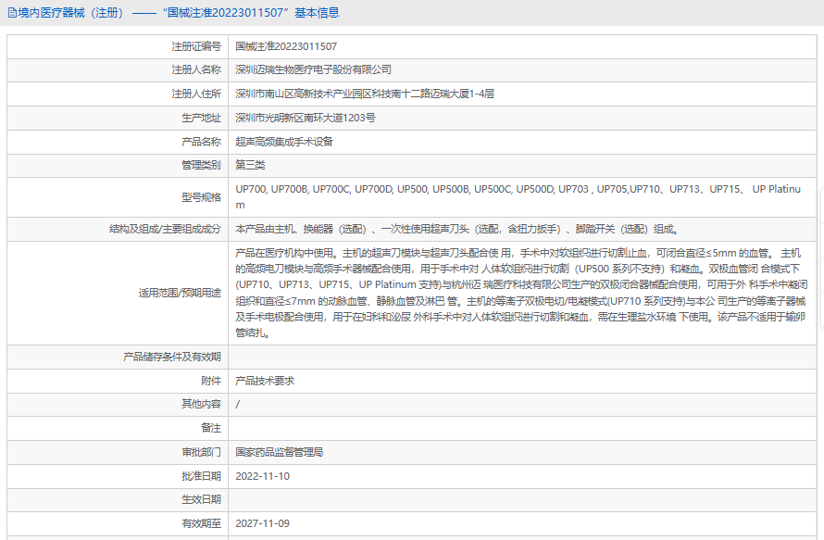Click the label 型号规格
This screenshot has height=540, width=824.
click(201, 197)
